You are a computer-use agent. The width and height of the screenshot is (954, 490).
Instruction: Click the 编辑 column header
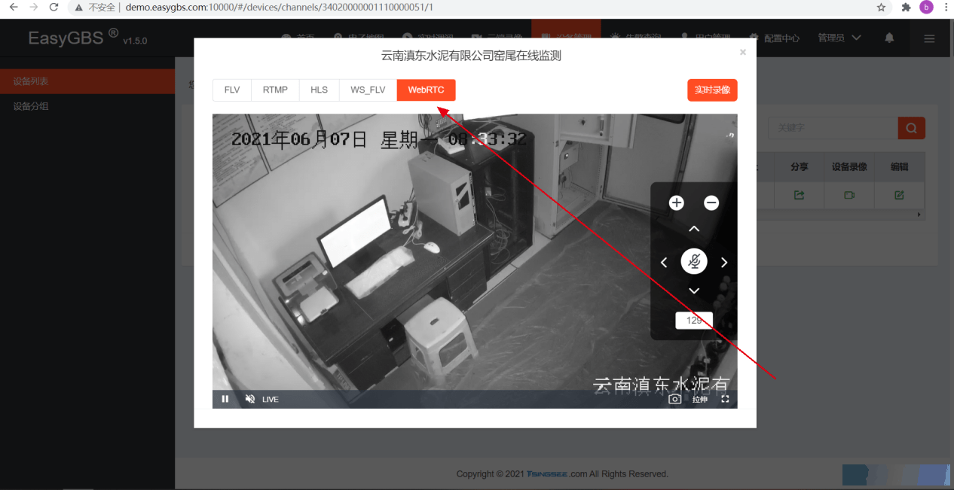pyautogui.click(x=899, y=167)
